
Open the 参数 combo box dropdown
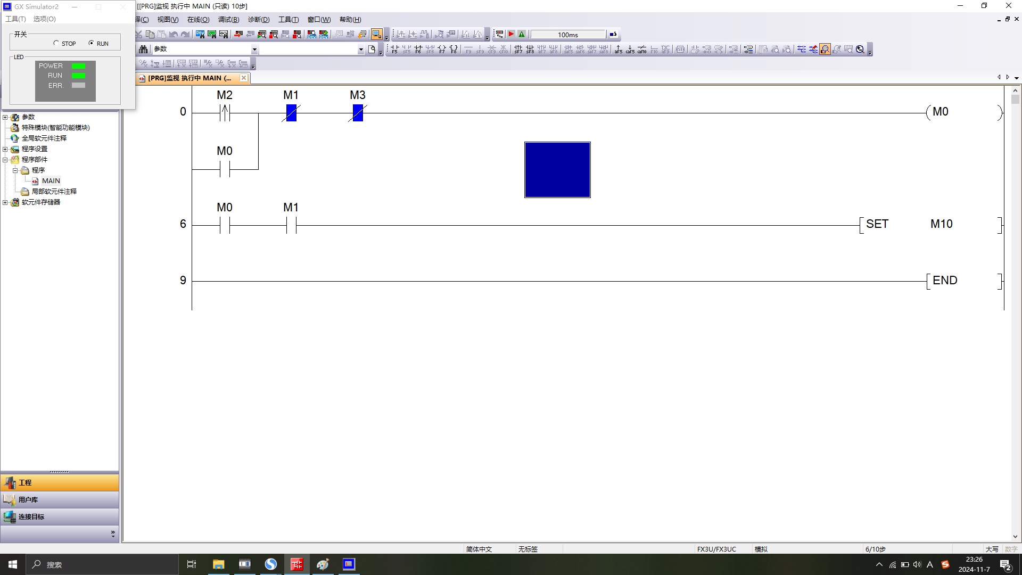[x=254, y=50]
